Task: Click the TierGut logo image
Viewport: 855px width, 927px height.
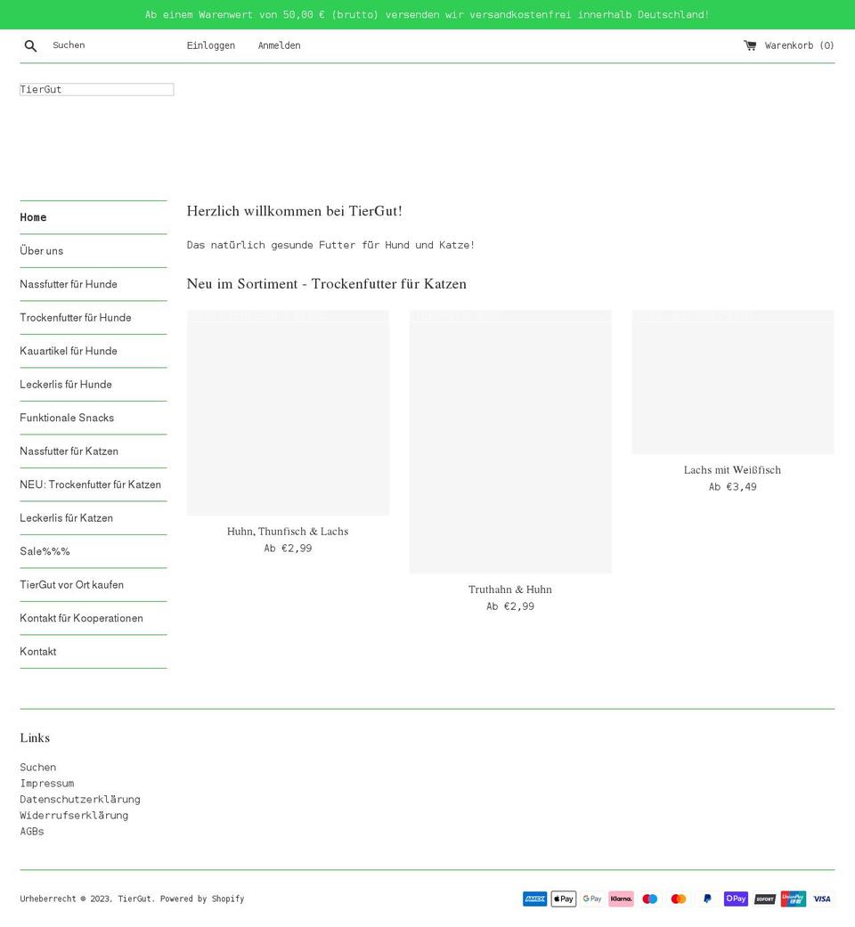Action: 97,89
